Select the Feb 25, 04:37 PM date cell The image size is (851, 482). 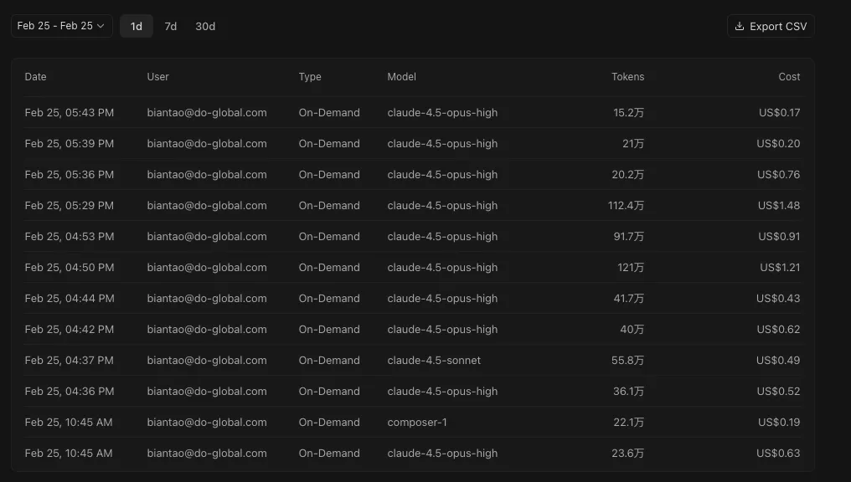(x=70, y=360)
